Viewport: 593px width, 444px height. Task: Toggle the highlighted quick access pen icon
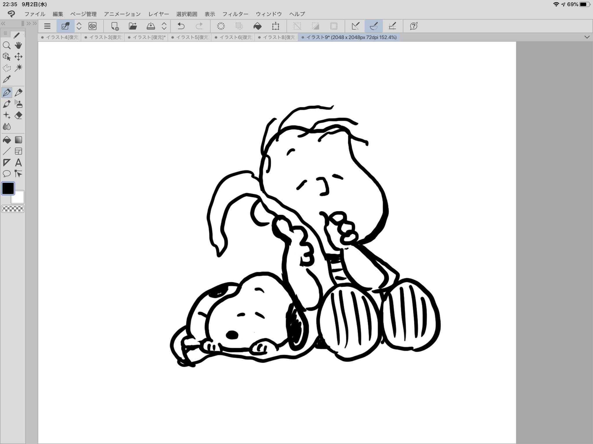[65, 26]
